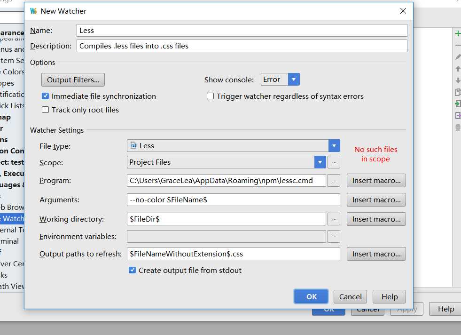Enable Trigger watcher regardless of syntax errors
Viewport: 461px width, 335px height.
[210, 96]
